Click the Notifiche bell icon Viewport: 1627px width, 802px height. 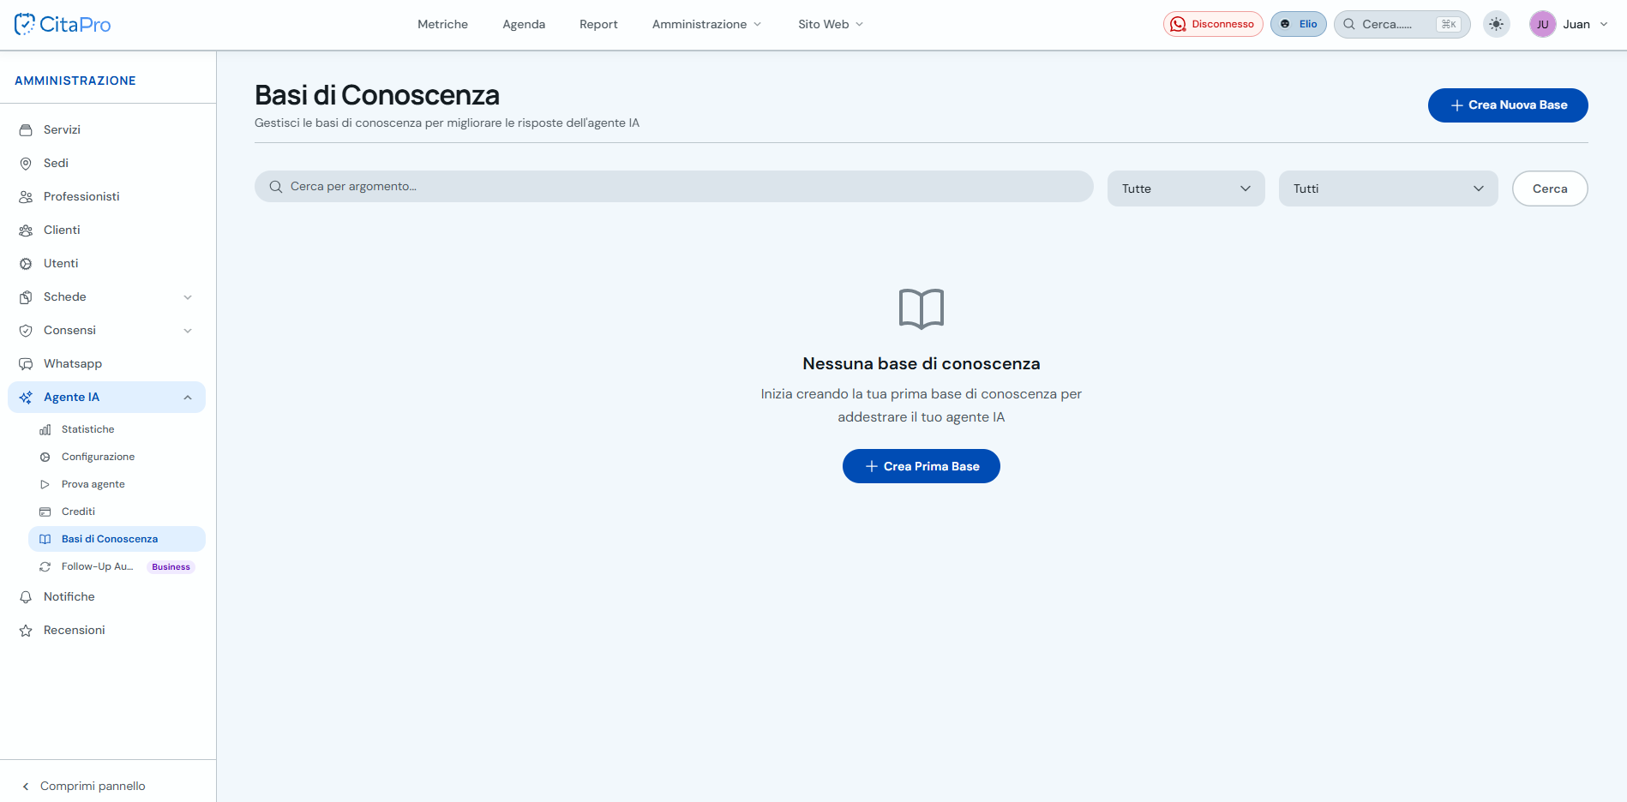(26, 597)
